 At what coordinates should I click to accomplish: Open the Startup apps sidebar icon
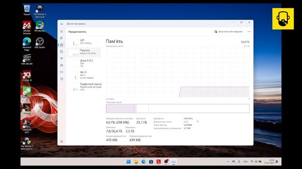62,58
